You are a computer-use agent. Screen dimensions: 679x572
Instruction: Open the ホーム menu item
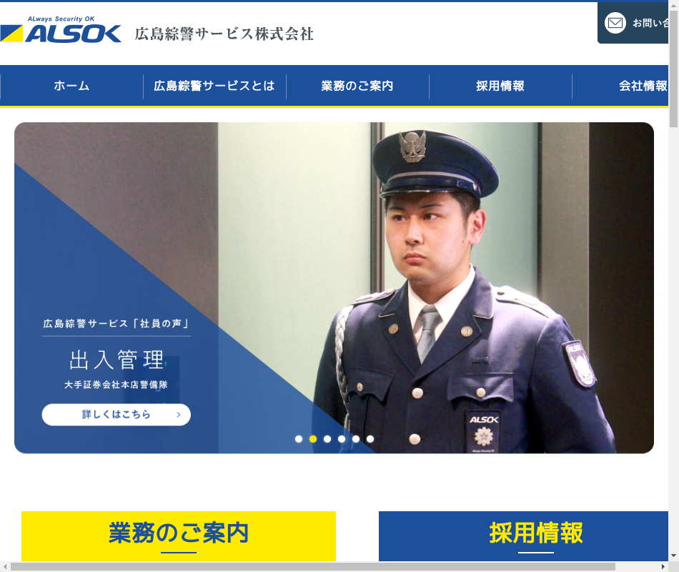71,86
